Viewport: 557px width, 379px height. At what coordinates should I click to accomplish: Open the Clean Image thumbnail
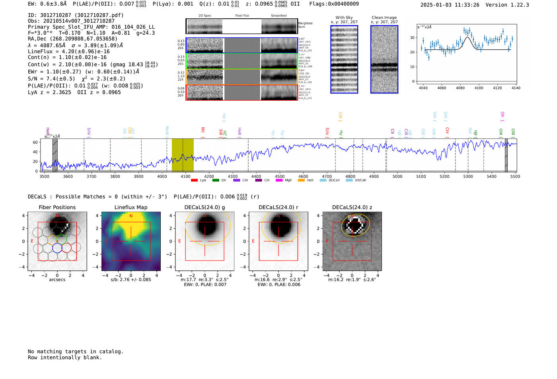pyautogui.click(x=384, y=60)
